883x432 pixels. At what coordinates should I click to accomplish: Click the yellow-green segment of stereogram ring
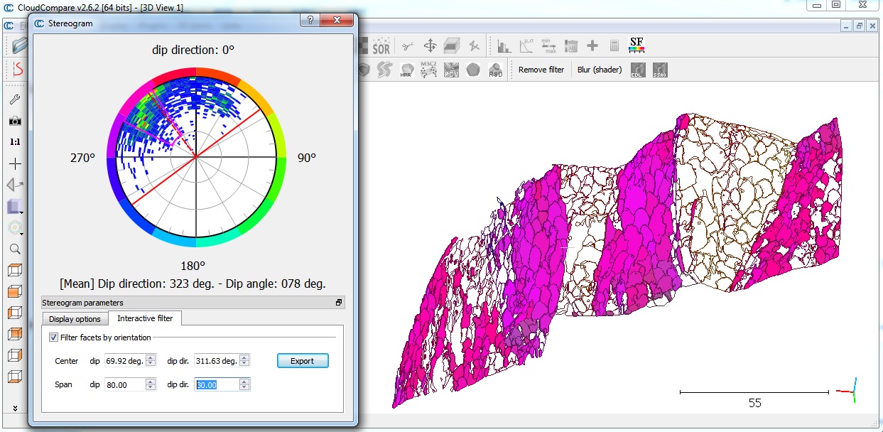[281, 136]
